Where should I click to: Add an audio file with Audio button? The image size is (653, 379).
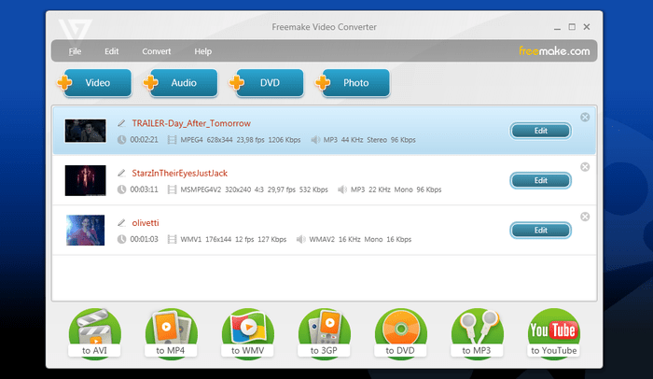pyautogui.click(x=181, y=83)
